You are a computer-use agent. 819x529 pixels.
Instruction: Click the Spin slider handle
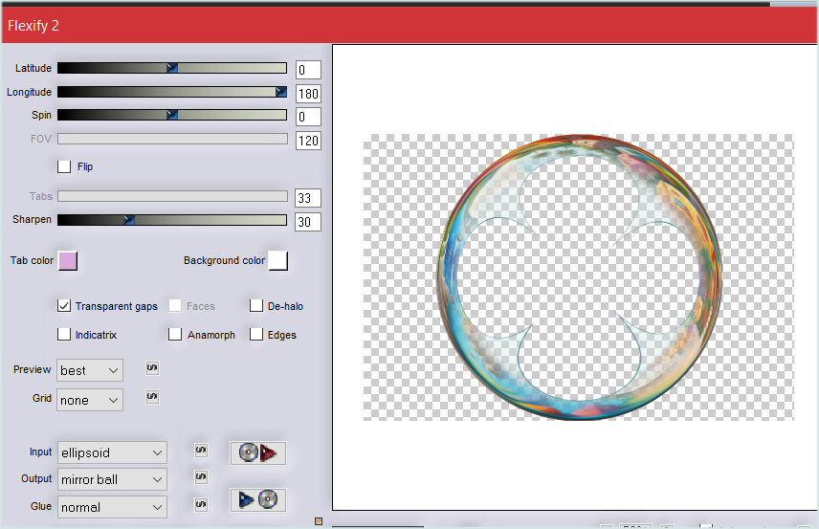coord(172,115)
